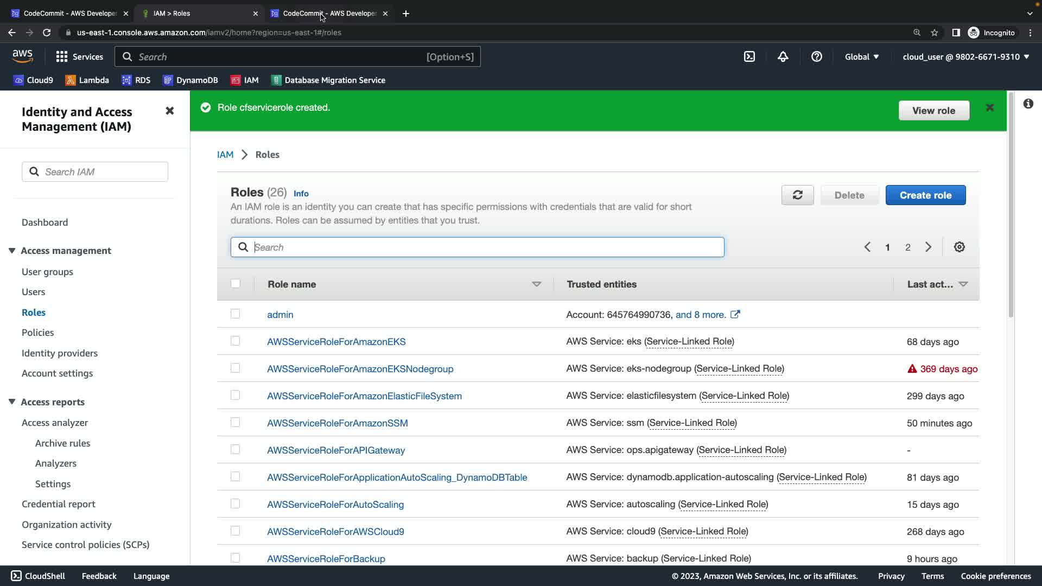1042x586 pixels.
Task: Dismiss the role created banner
Action: pos(989,108)
